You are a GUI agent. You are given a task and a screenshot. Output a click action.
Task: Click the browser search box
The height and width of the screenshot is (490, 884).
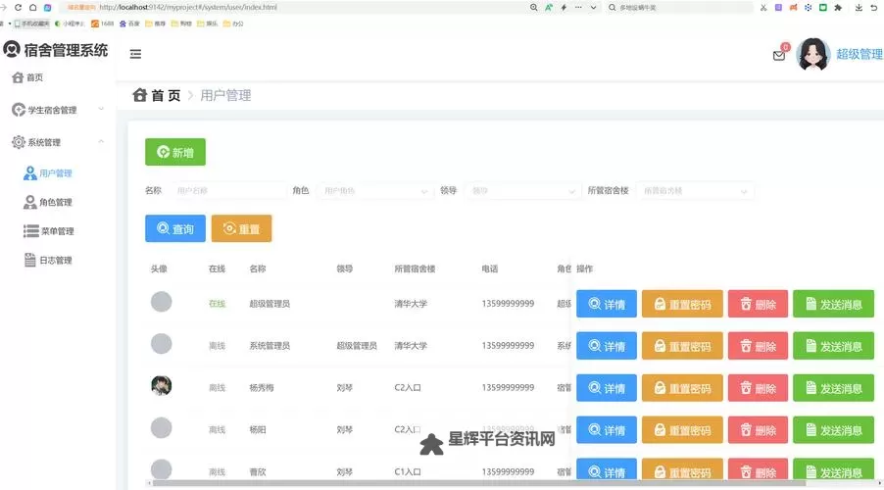click(x=679, y=7)
